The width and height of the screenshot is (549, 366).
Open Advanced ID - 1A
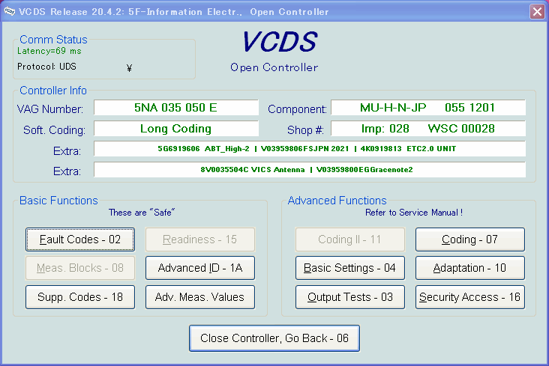tap(200, 268)
